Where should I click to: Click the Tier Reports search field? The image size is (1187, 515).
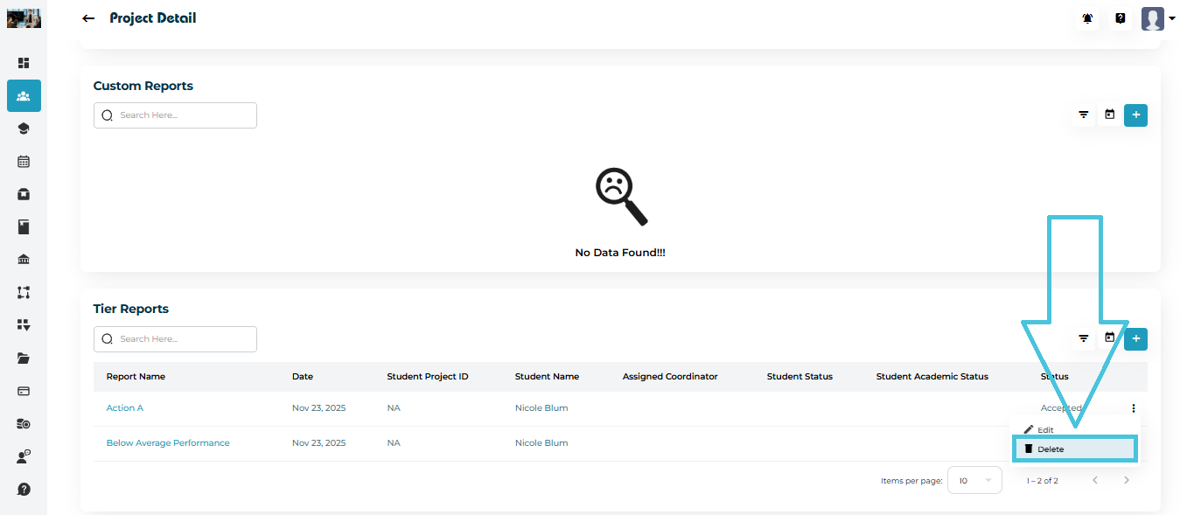(175, 339)
